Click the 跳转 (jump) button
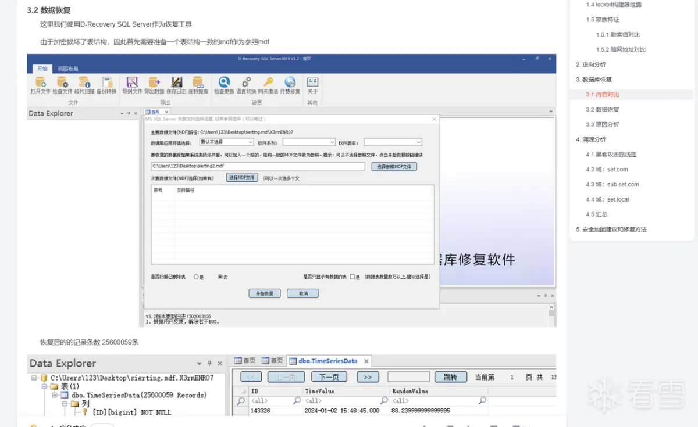The image size is (698, 427). click(450, 377)
